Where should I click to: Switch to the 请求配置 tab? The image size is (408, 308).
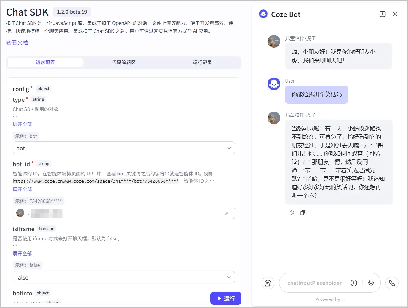pos(45,62)
